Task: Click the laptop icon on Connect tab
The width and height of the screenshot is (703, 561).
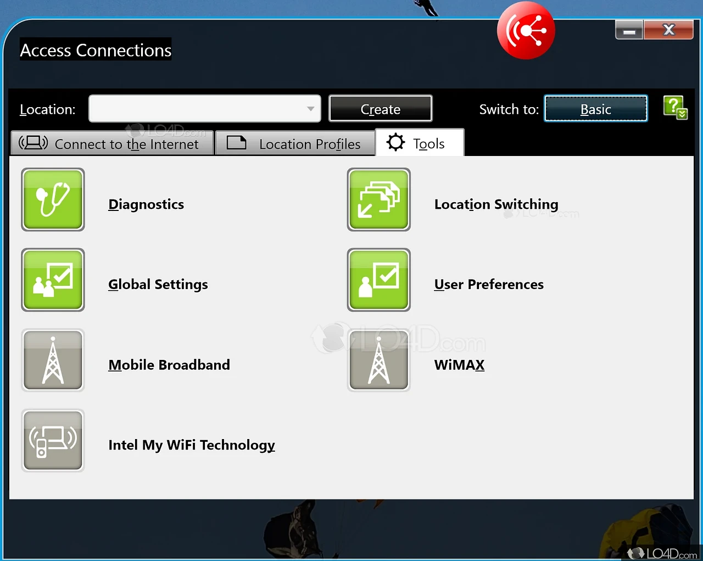Action: (x=34, y=143)
